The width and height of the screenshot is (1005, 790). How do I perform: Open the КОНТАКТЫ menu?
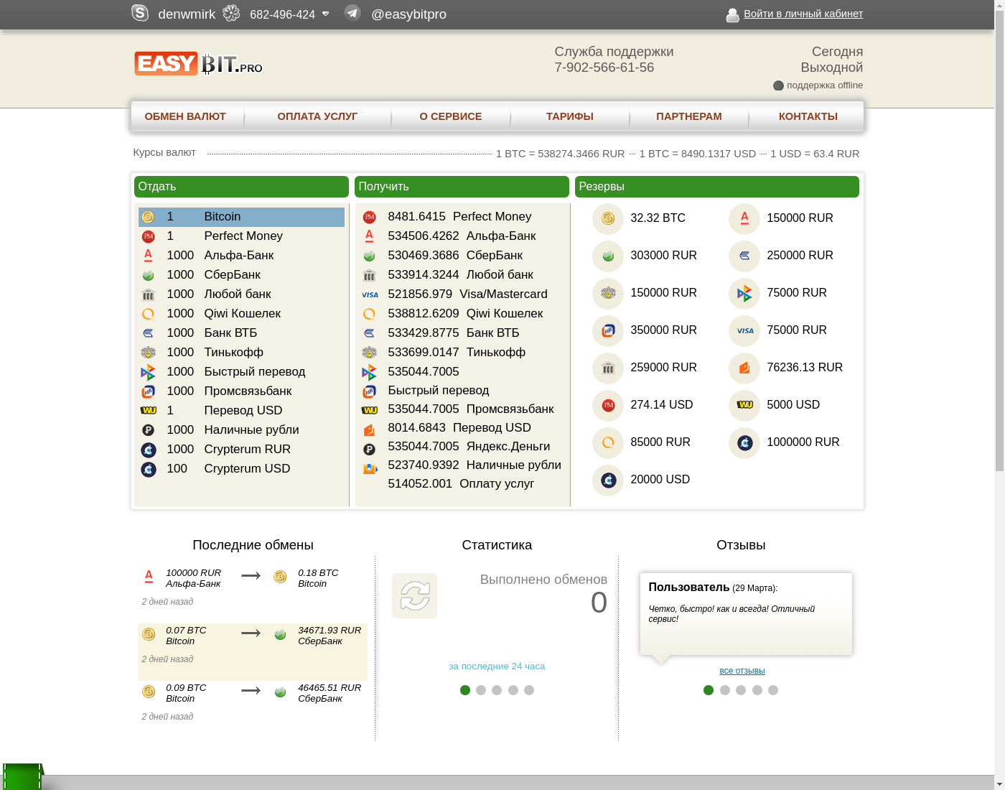coord(808,116)
